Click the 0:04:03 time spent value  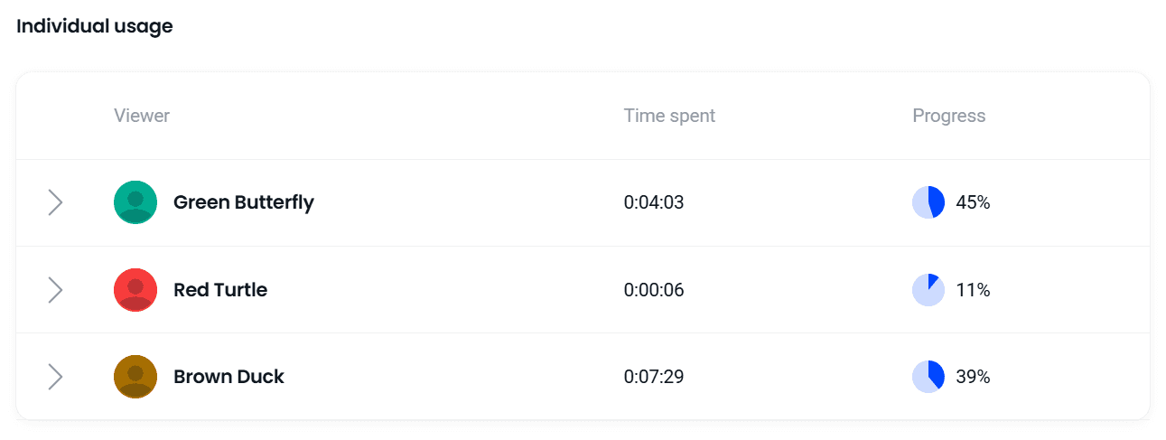point(654,202)
